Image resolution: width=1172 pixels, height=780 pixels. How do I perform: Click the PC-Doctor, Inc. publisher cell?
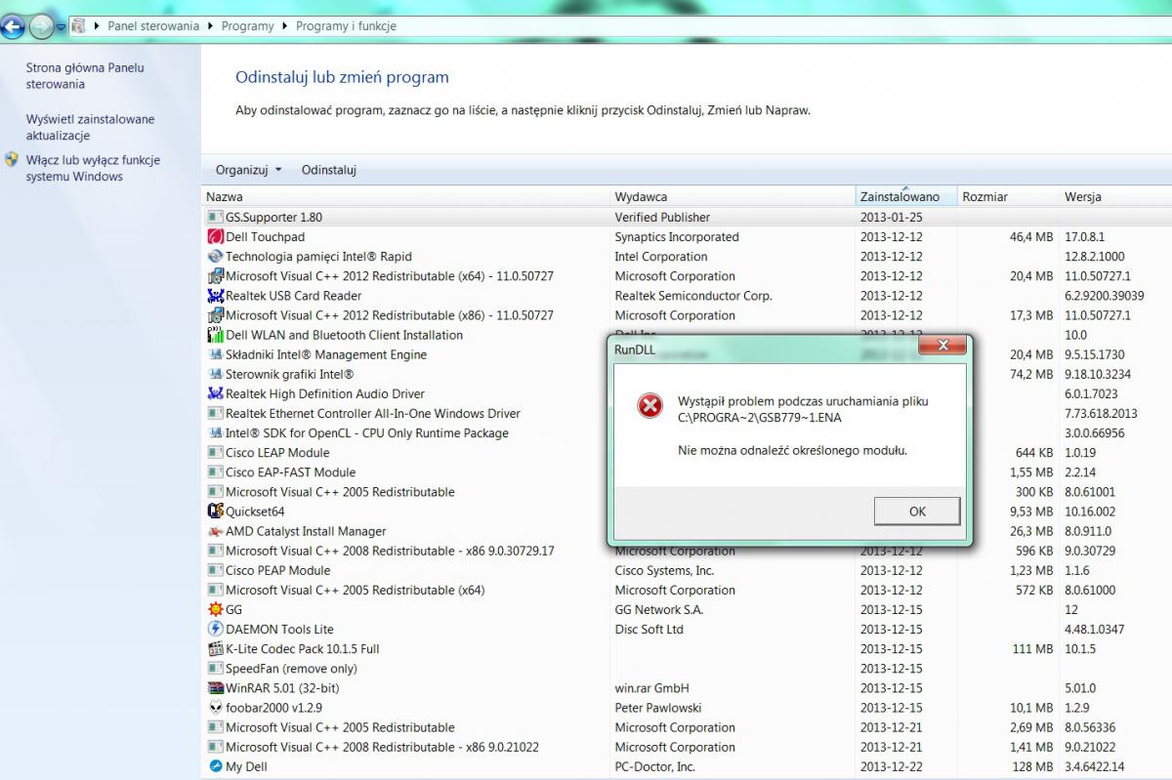(x=655, y=766)
